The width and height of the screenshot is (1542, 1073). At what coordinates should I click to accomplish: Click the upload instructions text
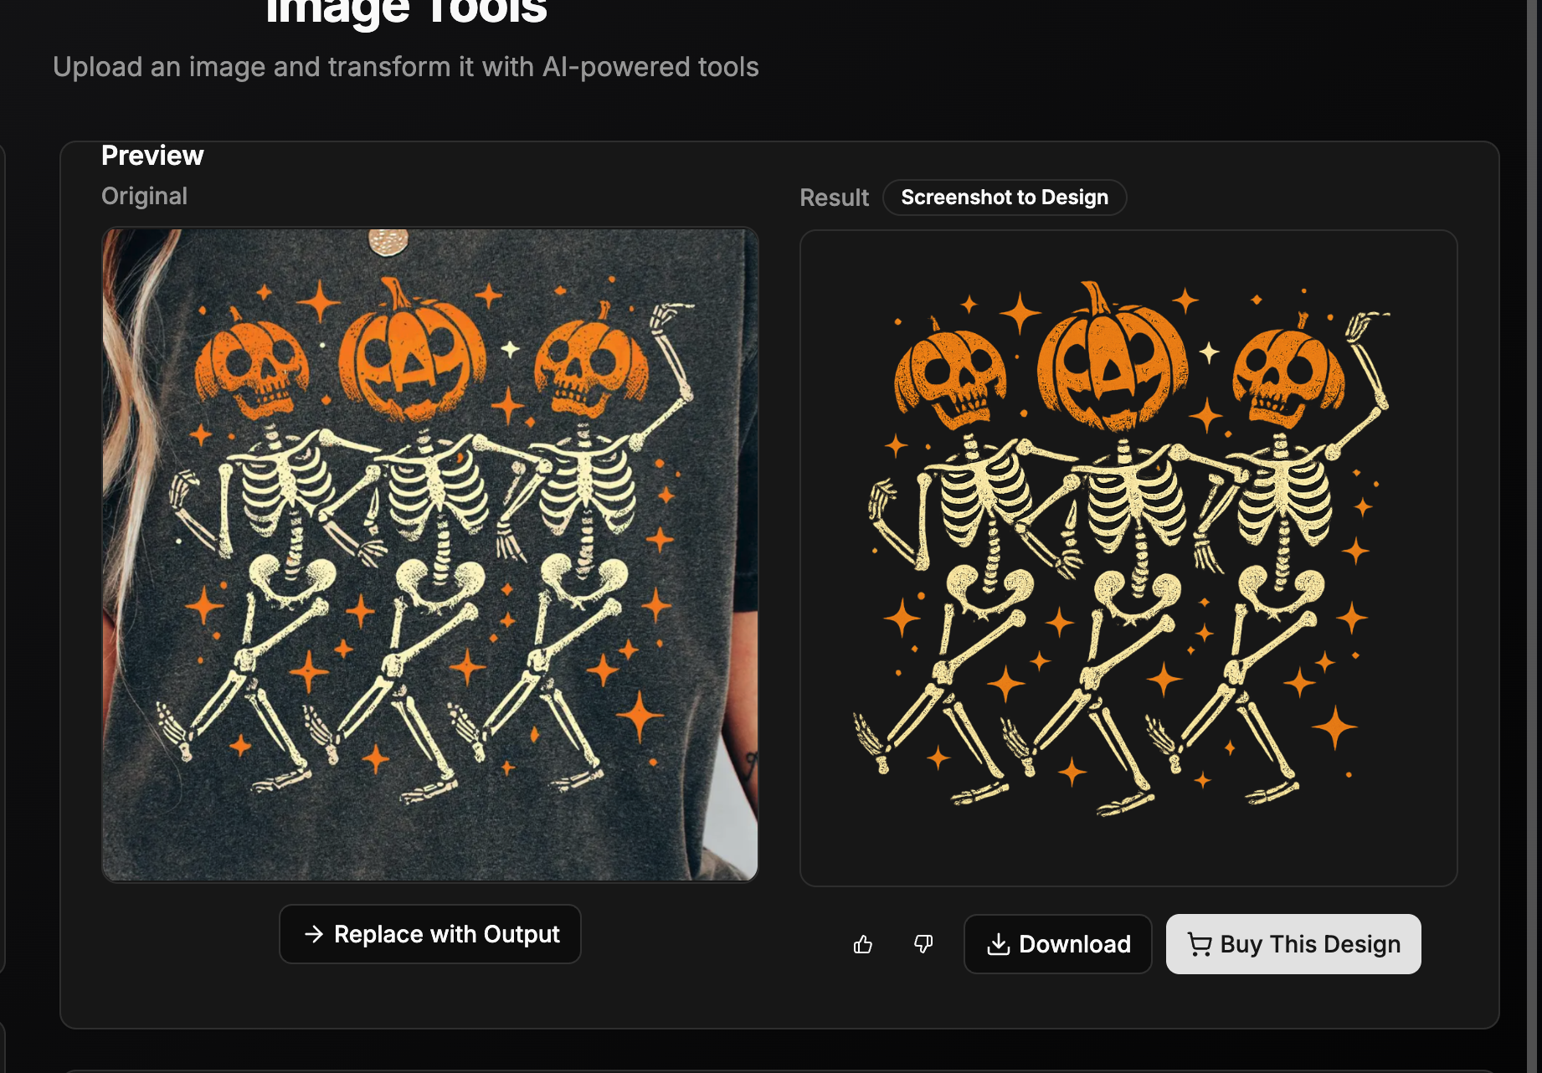click(405, 67)
